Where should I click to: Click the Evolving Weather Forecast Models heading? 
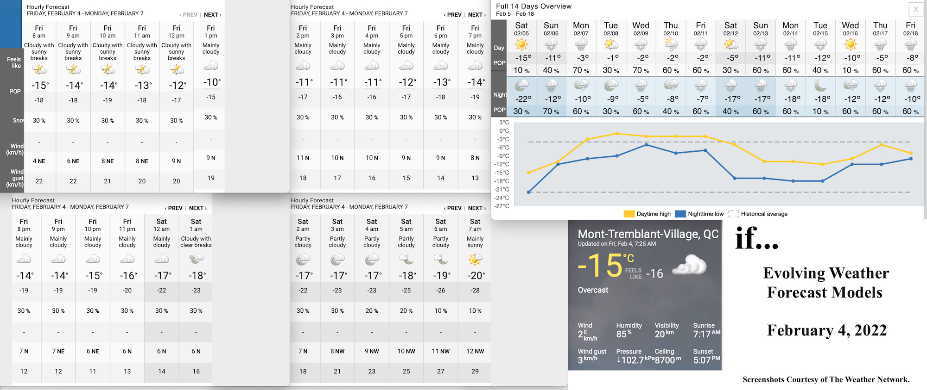pyautogui.click(x=825, y=282)
